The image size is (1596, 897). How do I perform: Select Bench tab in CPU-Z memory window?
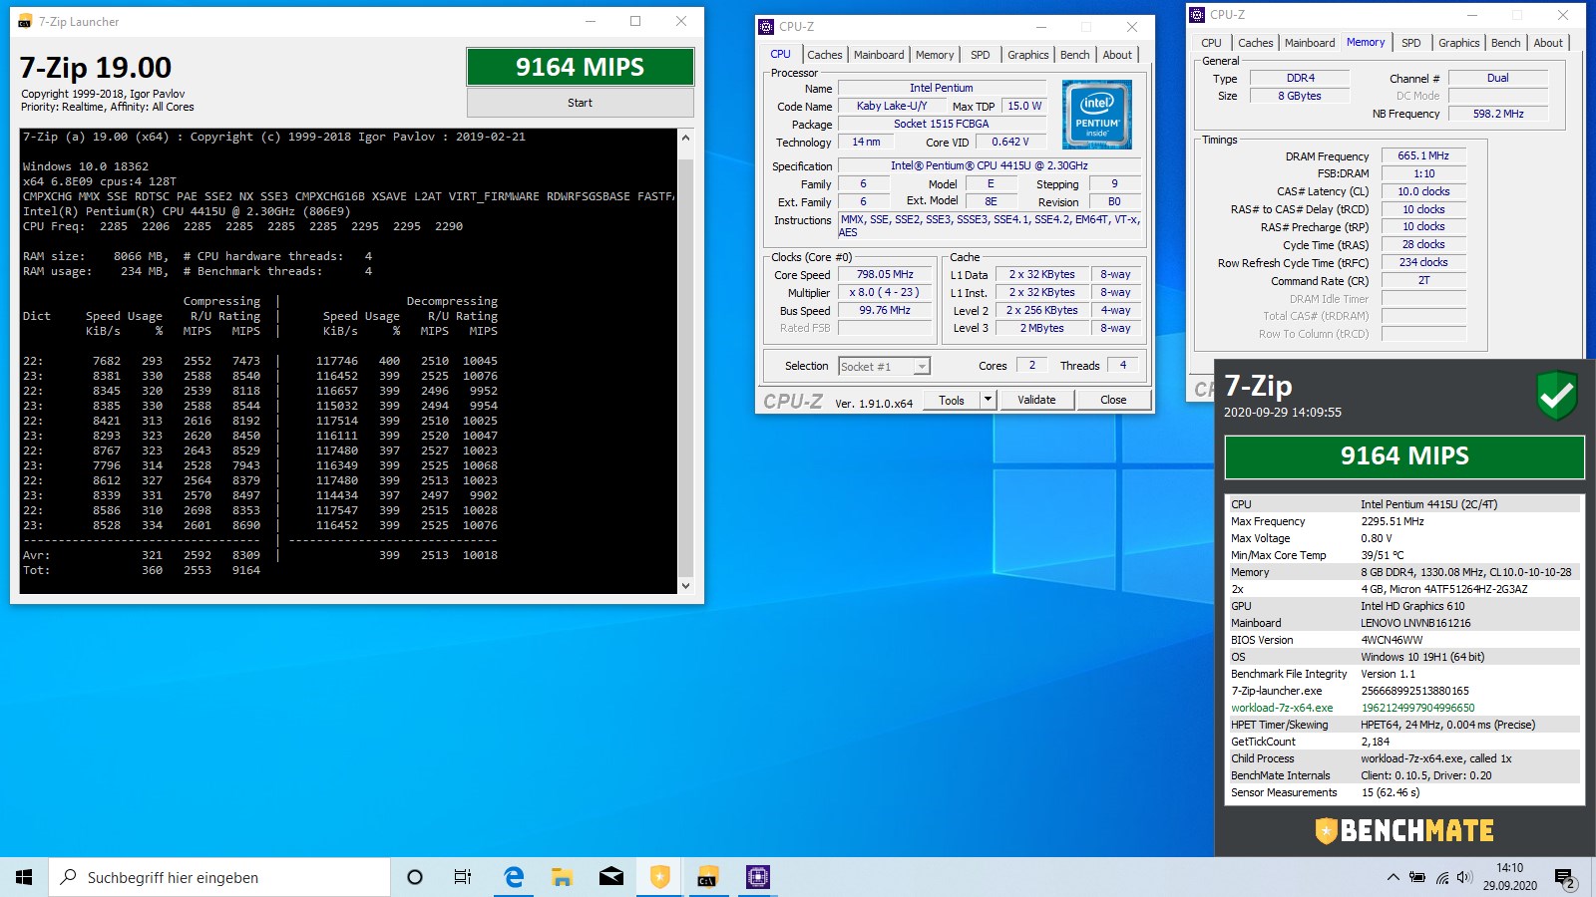tap(1506, 43)
